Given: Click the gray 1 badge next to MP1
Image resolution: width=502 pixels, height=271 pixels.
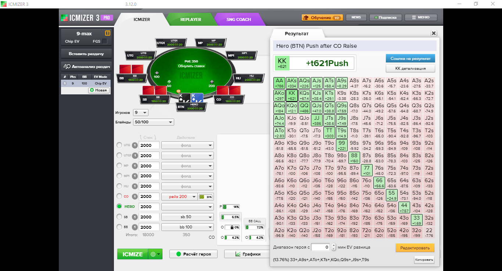Looking at the screenshot, I should click(135, 176).
